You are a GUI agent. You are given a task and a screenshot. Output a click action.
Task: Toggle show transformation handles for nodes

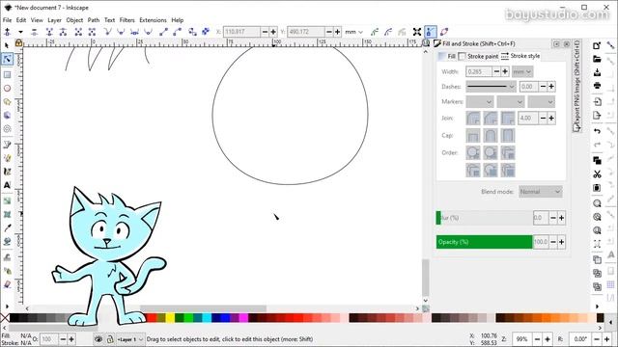417,32
